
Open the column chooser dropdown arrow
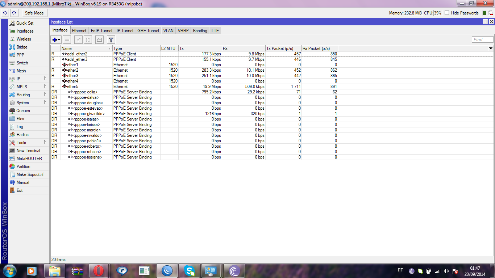pyautogui.click(x=491, y=48)
